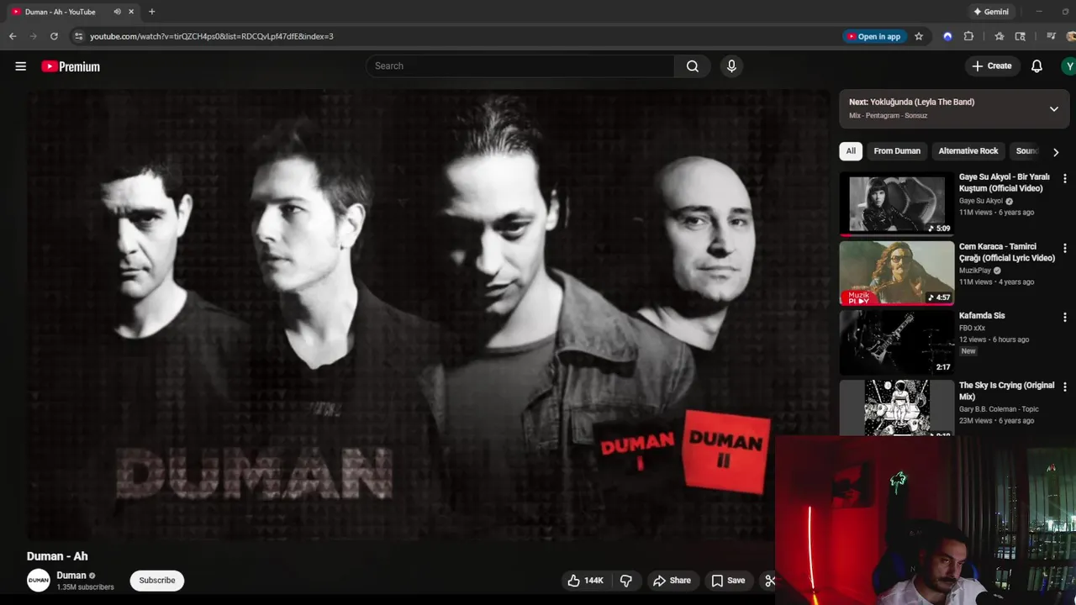The width and height of the screenshot is (1076, 605).
Task: View site information icon in address bar
Action: click(x=78, y=36)
